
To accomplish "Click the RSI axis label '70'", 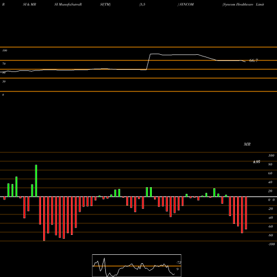I will click(x=4, y=64).
